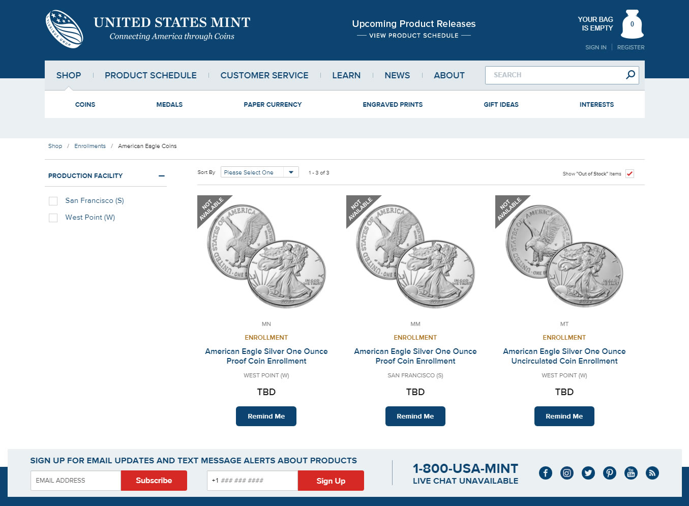Open the Facebook social icon

pyautogui.click(x=546, y=473)
